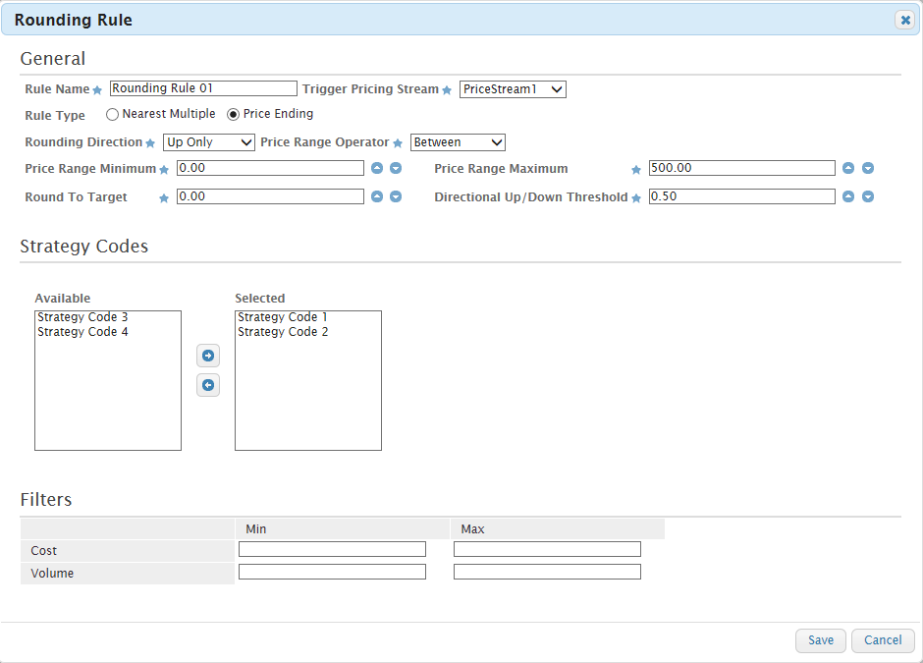Fill in the Cost Min filter field
The image size is (923, 663).
click(332, 549)
